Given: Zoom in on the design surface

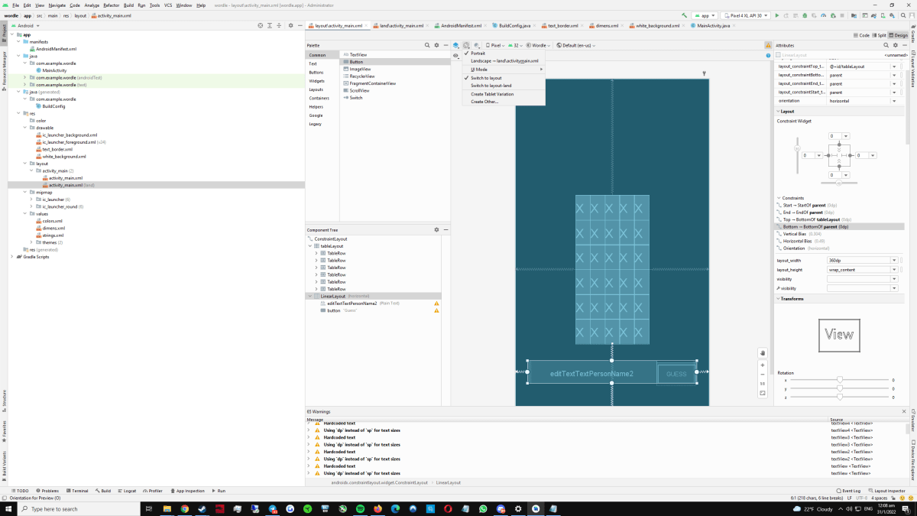Looking at the screenshot, I should 763,365.
